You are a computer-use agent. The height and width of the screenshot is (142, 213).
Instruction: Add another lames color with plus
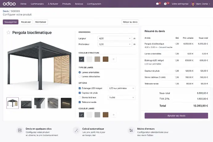114,115
